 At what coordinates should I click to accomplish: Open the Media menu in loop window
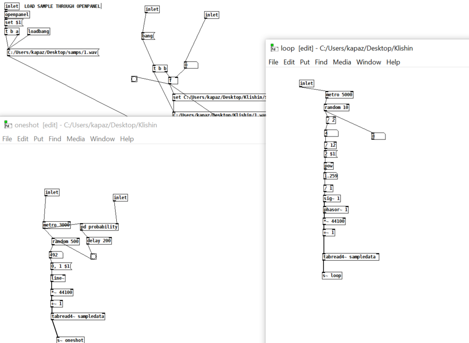tap(342, 62)
